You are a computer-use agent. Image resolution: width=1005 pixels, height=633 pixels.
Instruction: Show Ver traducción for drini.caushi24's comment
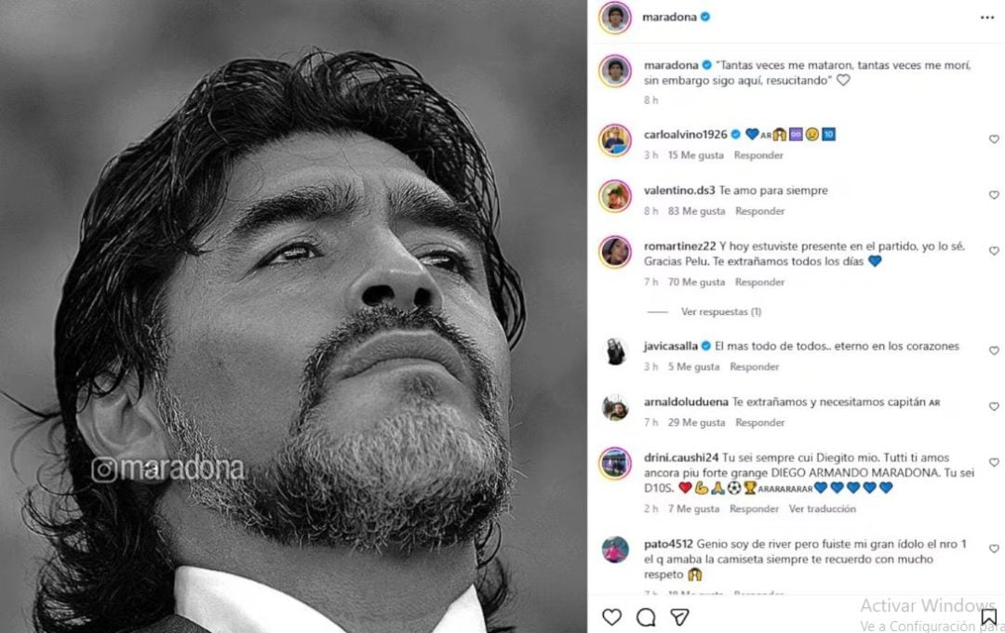coord(823,508)
